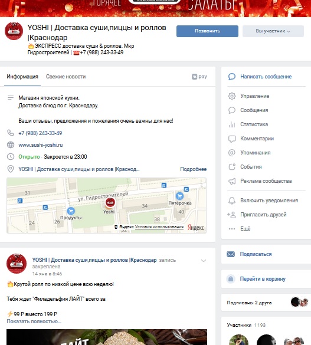This screenshot has width=311, height=345.
Task: Open the Условия использования map link
Action: point(159,227)
